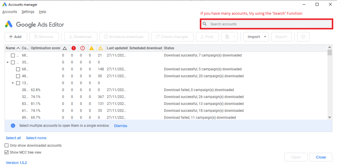Click the Close button at bottom right

click(x=321, y=157)
